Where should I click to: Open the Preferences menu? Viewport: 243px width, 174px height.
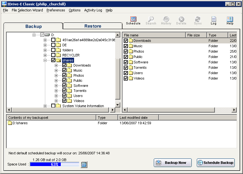click(56, 10)
